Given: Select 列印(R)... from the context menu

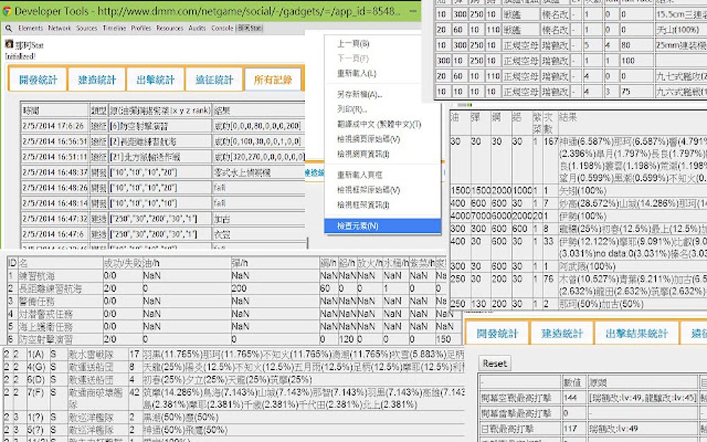Looking at the screenshot, I should pos(352,109).
